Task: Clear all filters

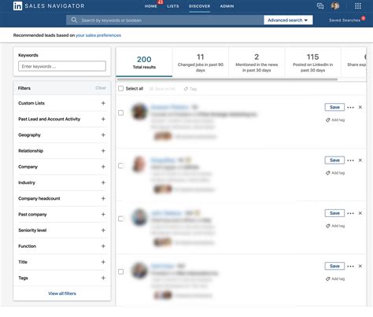Action: [101, 88]
